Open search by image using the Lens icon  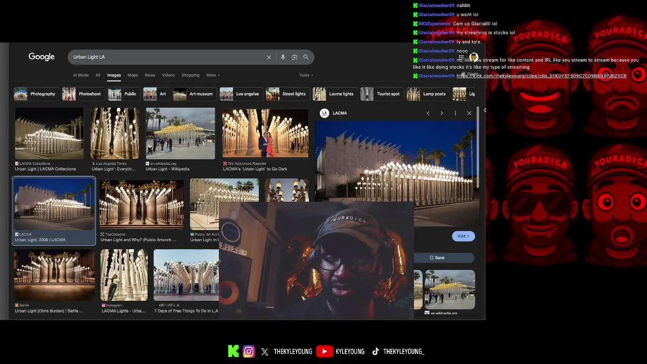[x=295, y=57]
